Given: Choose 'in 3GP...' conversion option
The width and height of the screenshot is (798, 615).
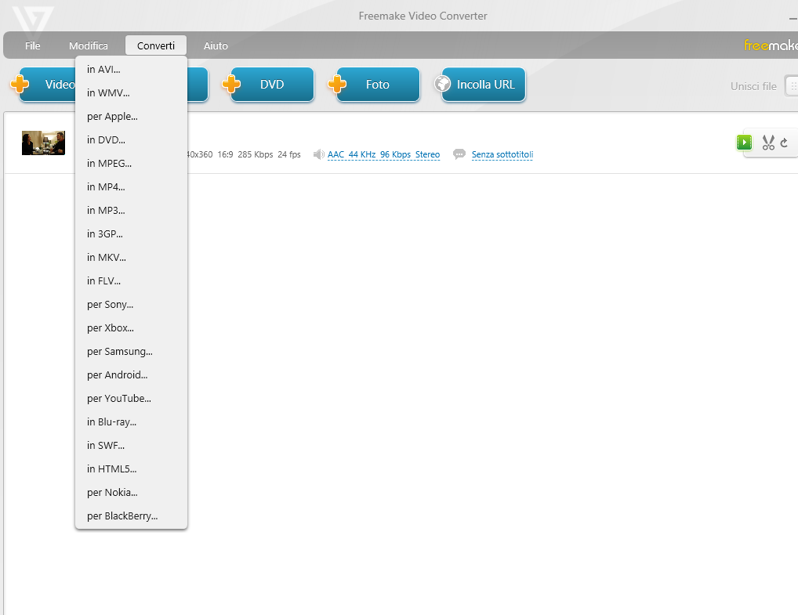Looking at the screenshot, I should tap(132, 233).
